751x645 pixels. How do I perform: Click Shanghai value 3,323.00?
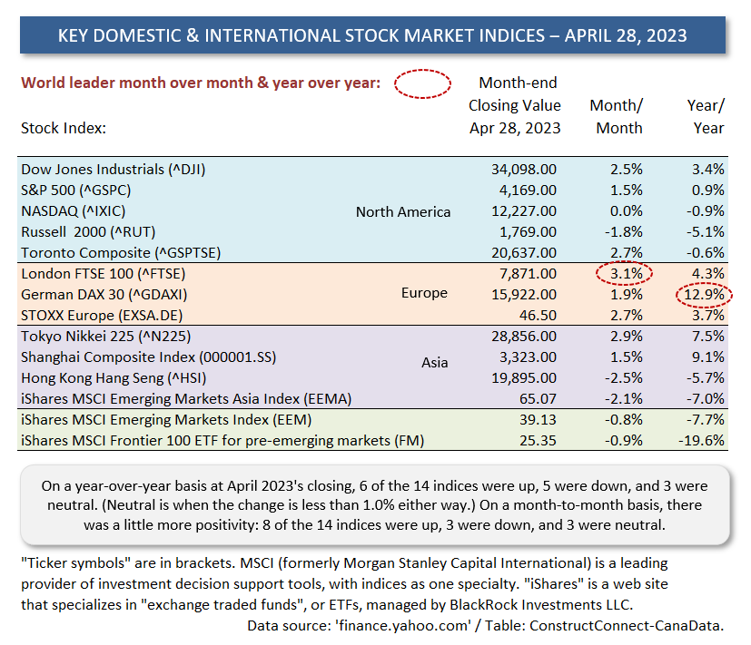point(528,357)
